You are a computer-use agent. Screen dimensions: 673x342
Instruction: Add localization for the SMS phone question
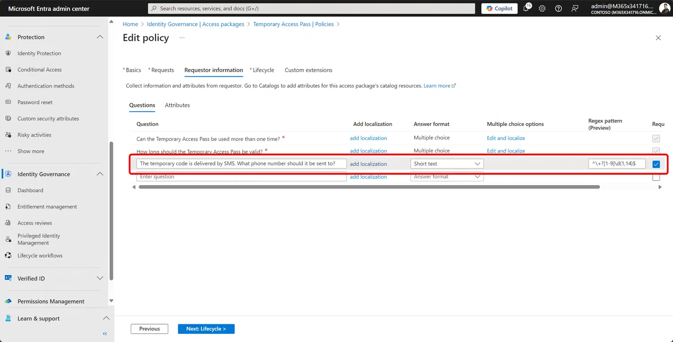pyautogui.click(x=368, y=164)
